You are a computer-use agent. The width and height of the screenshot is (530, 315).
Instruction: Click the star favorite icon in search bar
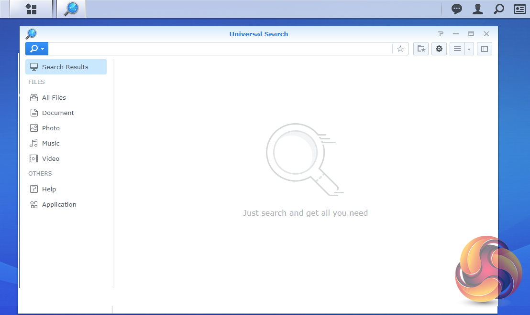(x=400, y=49)
